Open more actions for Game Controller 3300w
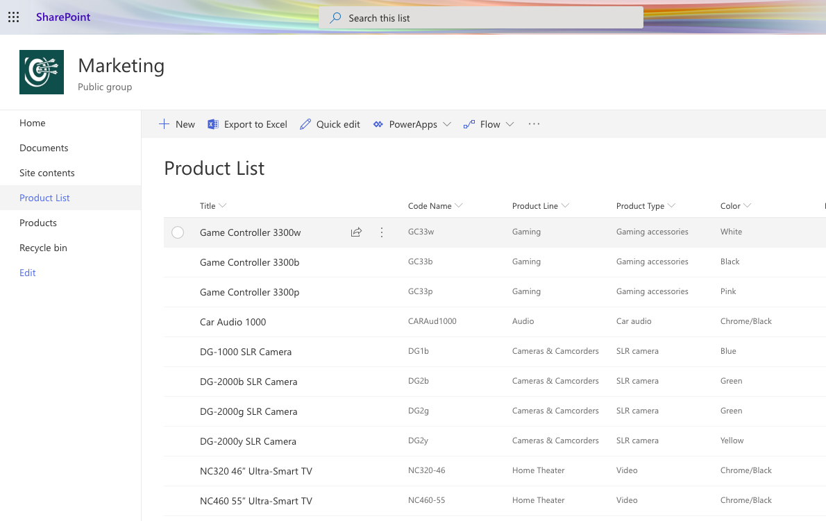This screenshot has height=521, width=826. point(382,232)
